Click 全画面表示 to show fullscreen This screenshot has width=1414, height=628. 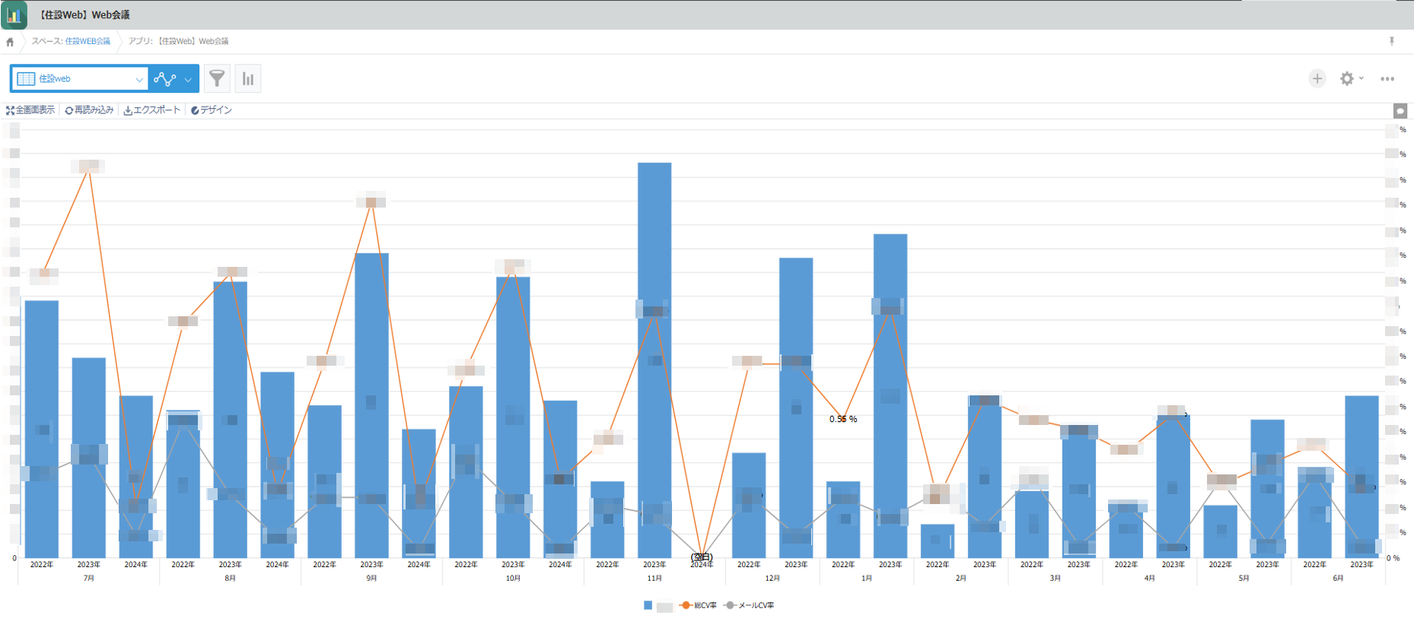click(30, 110)
